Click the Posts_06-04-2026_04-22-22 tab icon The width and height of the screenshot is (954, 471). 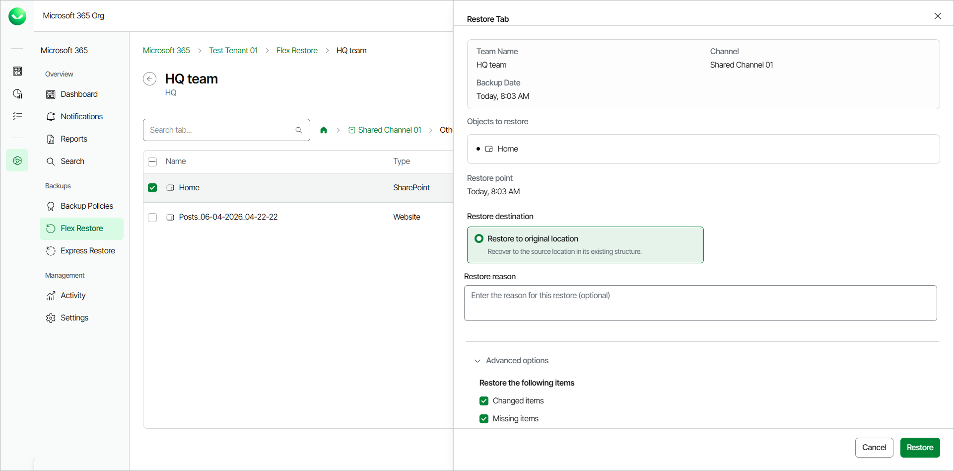170,218
